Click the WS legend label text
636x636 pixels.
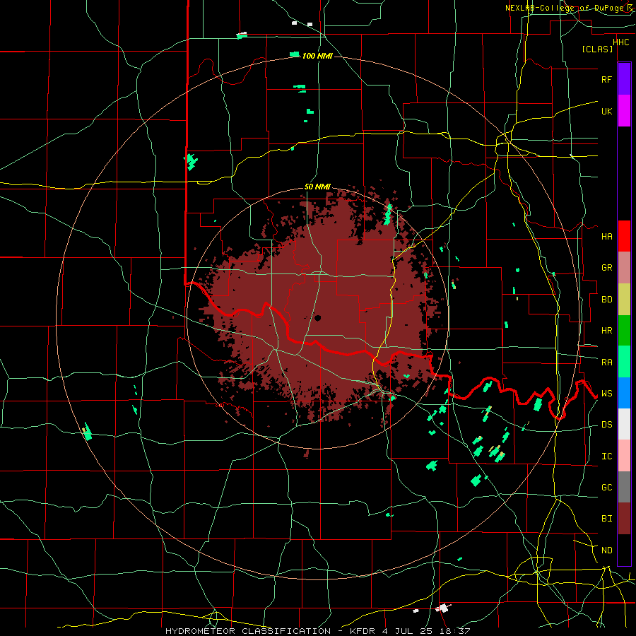click(606, 394)
